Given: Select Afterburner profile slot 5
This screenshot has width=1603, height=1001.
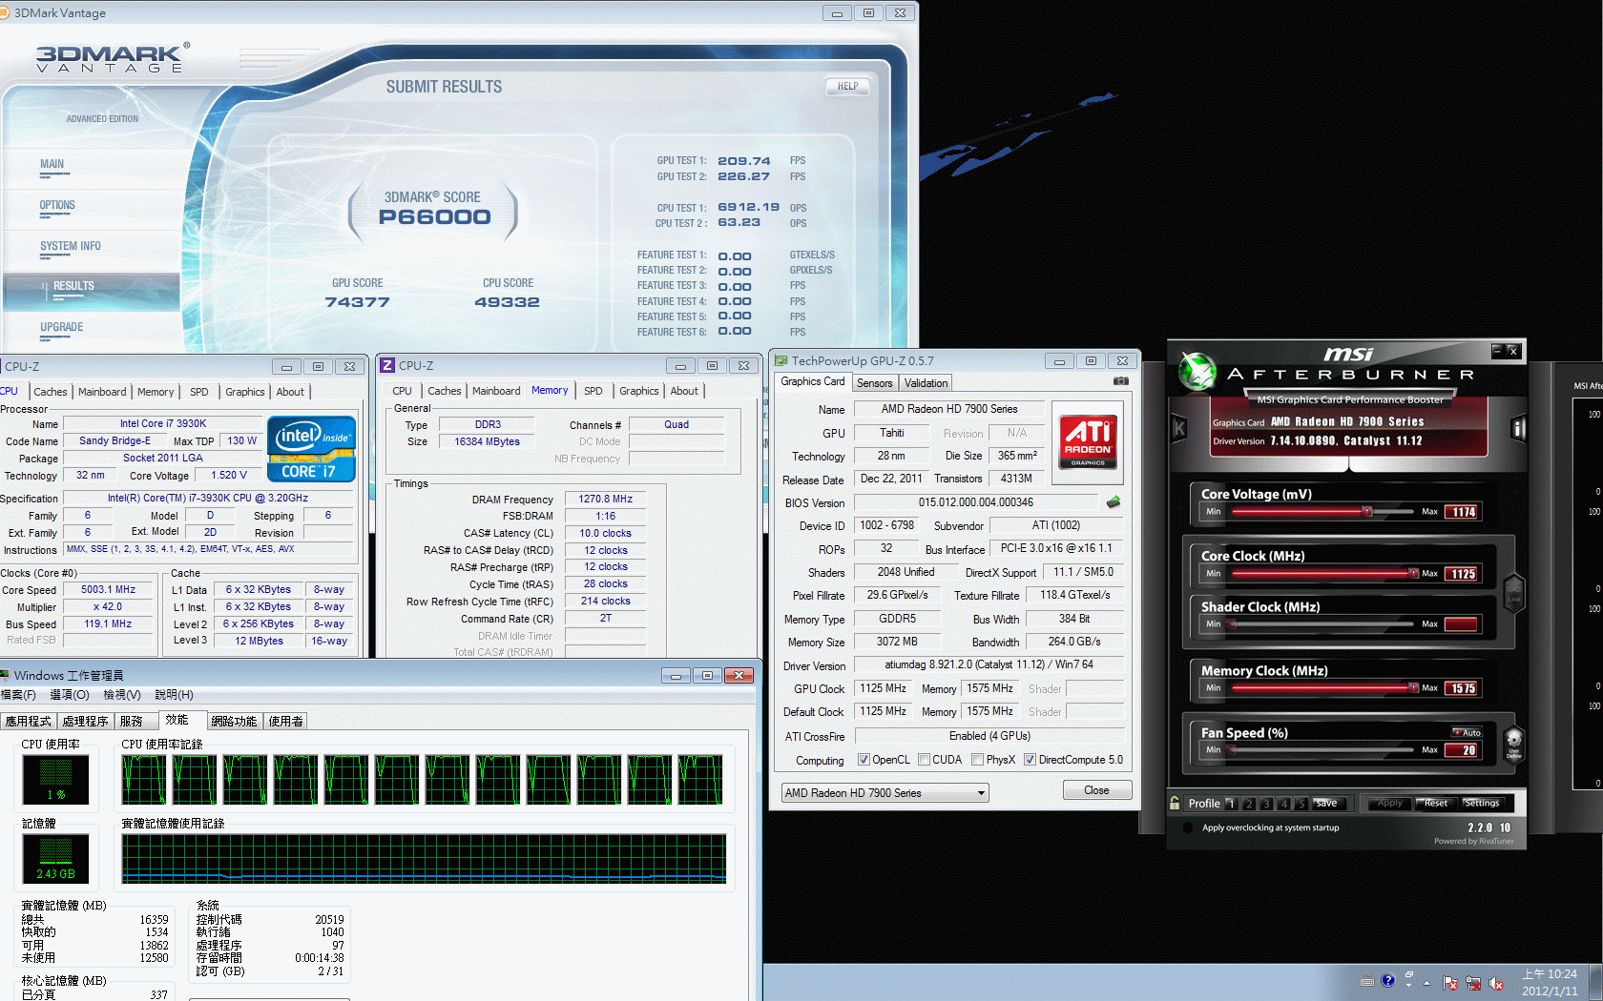Looking at the screenshot, I should (1301, 804).
